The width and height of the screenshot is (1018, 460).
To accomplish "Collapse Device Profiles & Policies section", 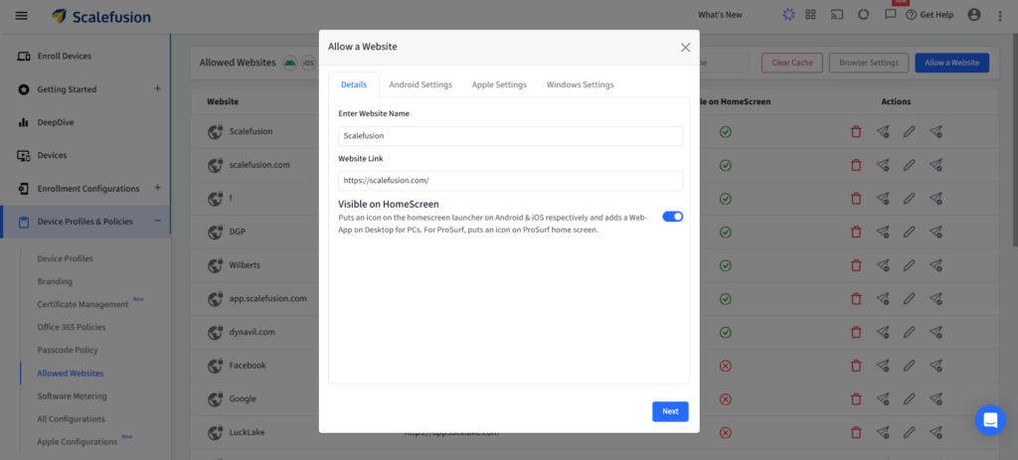I will 157,221.
